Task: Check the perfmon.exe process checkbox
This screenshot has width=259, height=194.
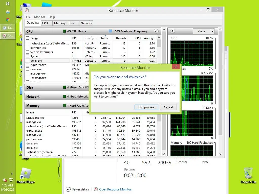Action: (28, 48)
